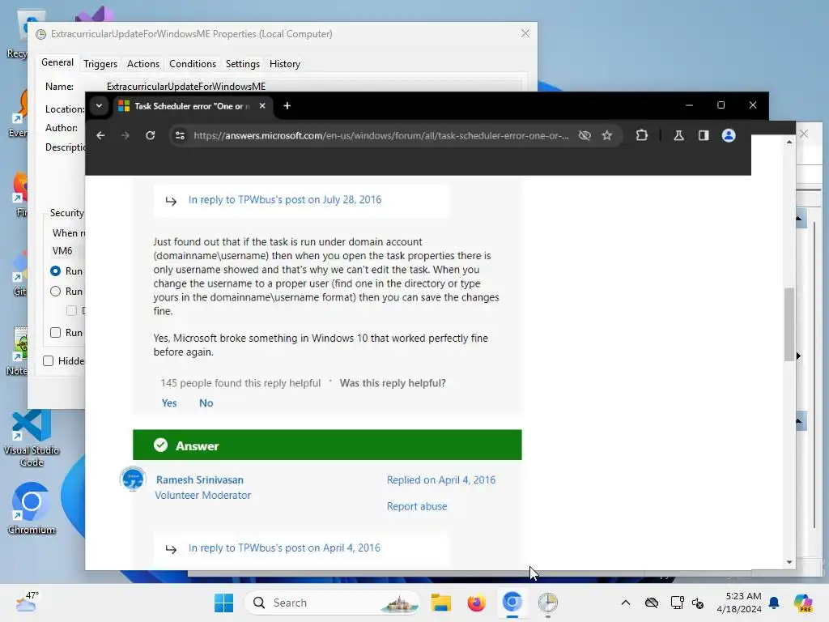
Task: Click the Chromium taskbar icon
Action: pyautogui.click(x=512, y=603)
